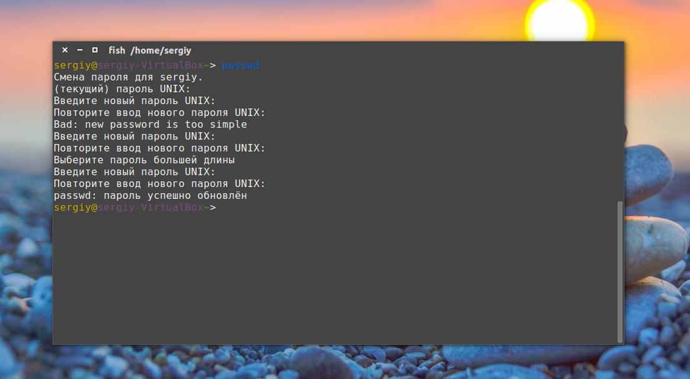Click the minimize button on the titlebar
690x379 pixels.
[79, 49]
